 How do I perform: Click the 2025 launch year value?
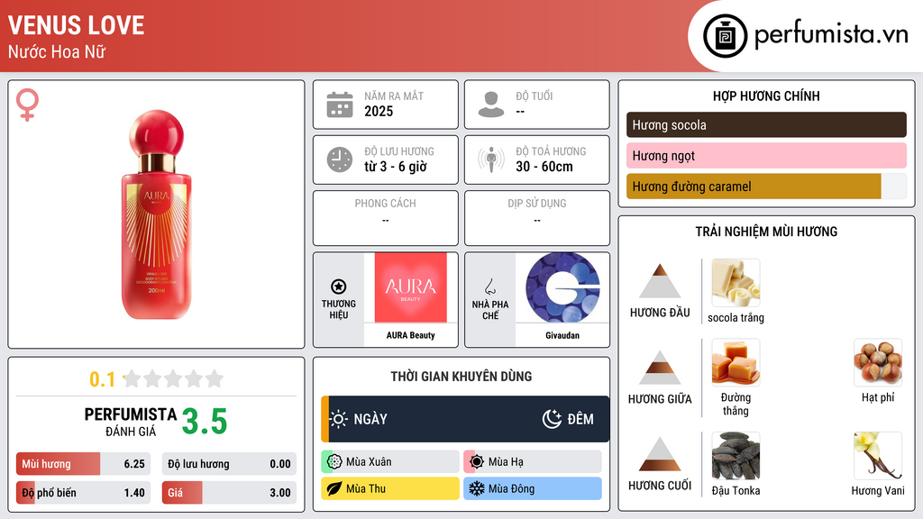379,111
